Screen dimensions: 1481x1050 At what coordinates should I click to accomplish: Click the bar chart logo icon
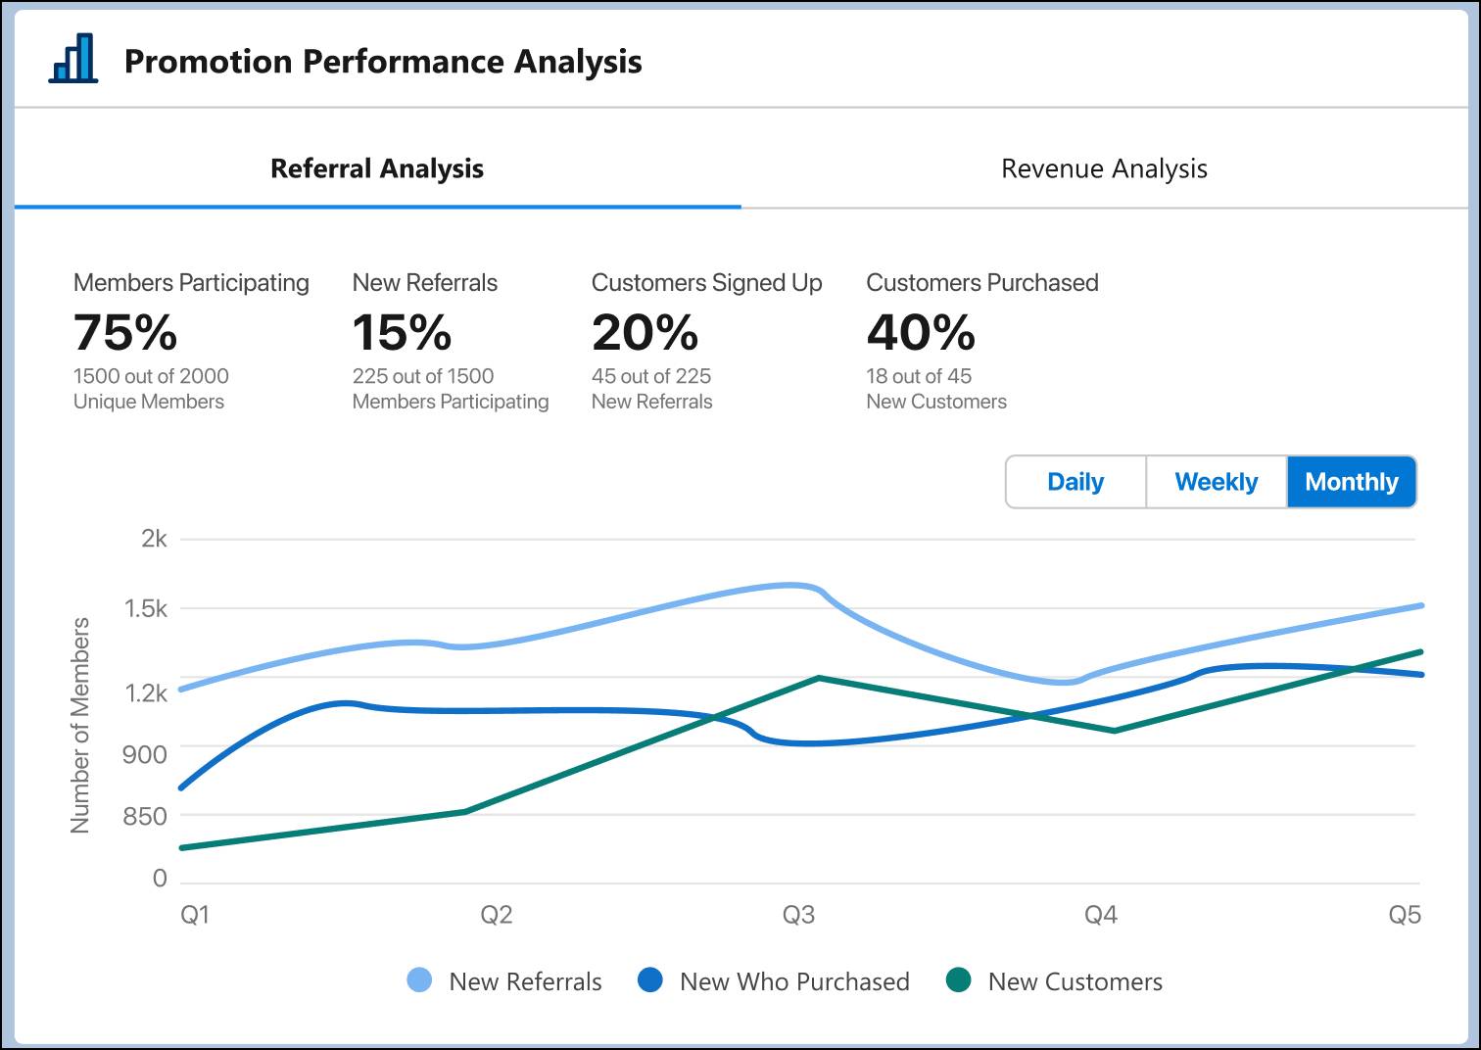pos(74,61)
